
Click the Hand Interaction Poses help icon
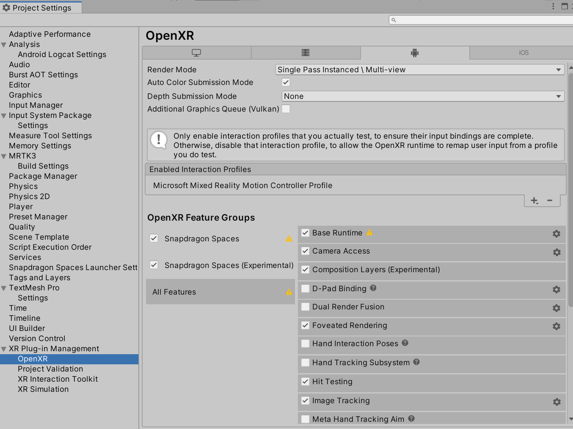[405, 343]
